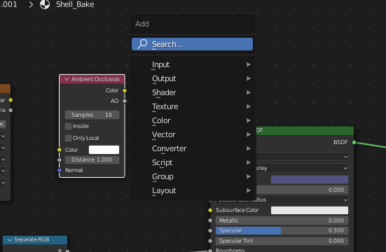
Task: Open the Script submenu
Action: [193, 162]
